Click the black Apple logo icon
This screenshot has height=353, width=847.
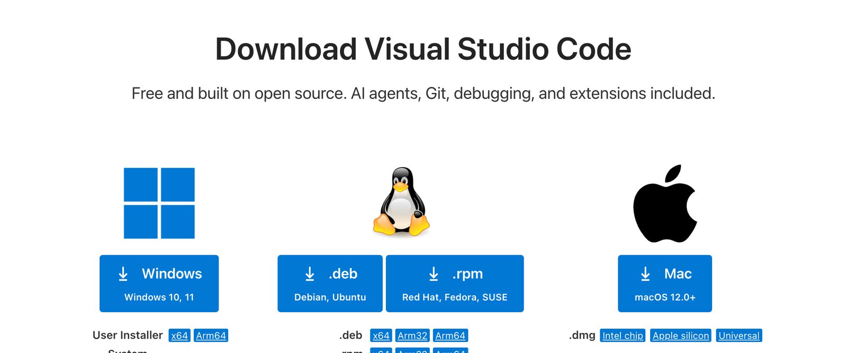(x=665, y=204)
